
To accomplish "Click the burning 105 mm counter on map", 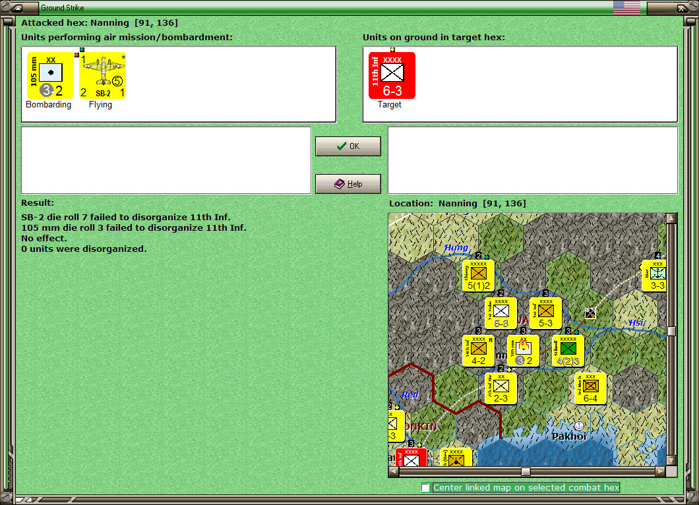I will pyautogui.click(x=524, y=351).
